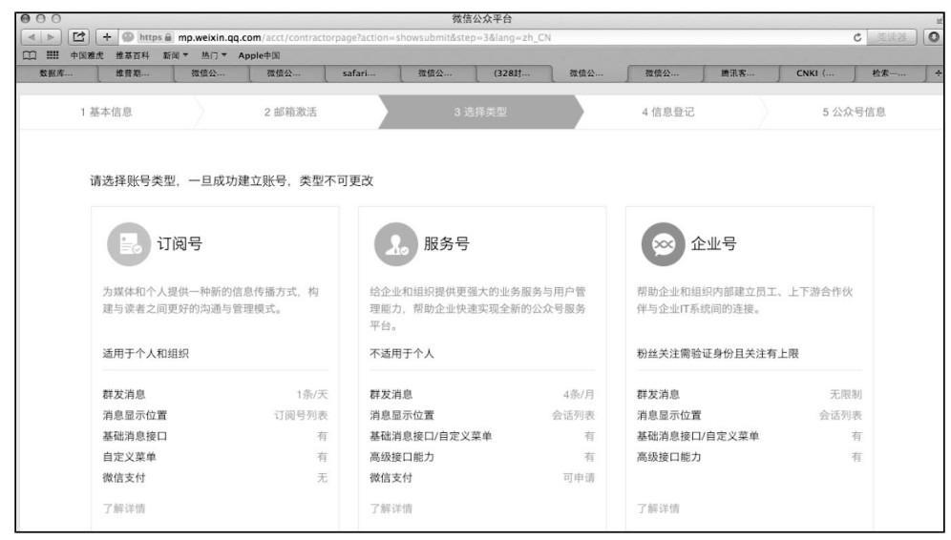Go to step 1 基本信息

tap(106, 113)
